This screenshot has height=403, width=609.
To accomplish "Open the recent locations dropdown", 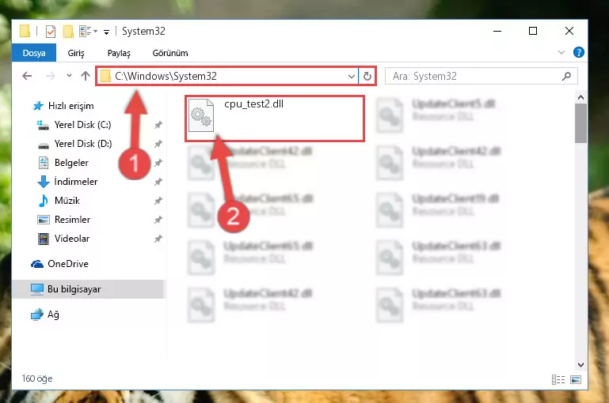I will pyautogui.click(x=69, y=76).
